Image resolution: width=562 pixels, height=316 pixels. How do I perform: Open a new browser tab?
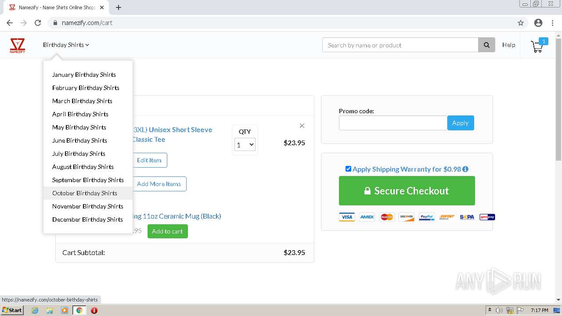tap(119, 7)
